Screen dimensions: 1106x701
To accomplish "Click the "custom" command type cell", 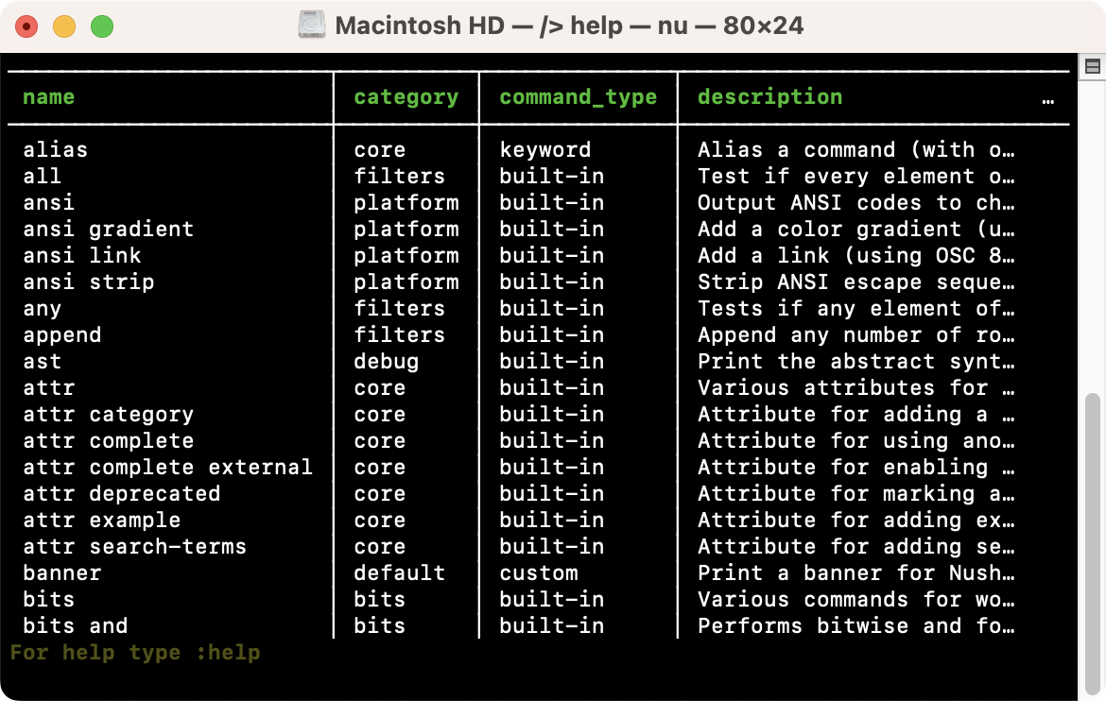I will pyautogui.click(x=538, y=573).
